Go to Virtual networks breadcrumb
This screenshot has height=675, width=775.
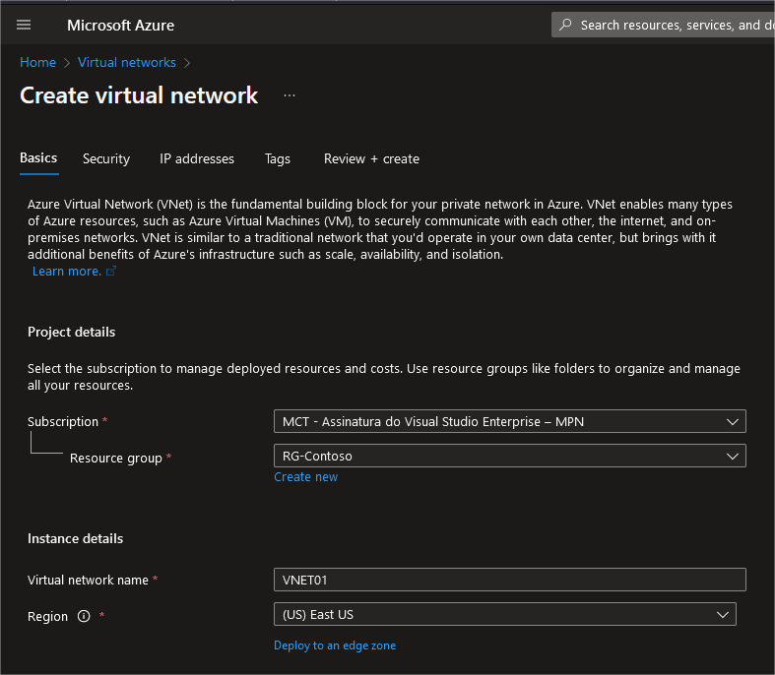126,62
